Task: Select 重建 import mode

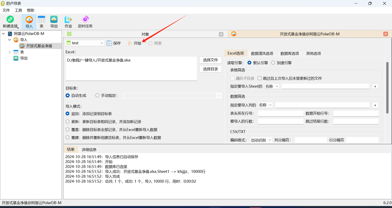Action: [x=68, y=137]
